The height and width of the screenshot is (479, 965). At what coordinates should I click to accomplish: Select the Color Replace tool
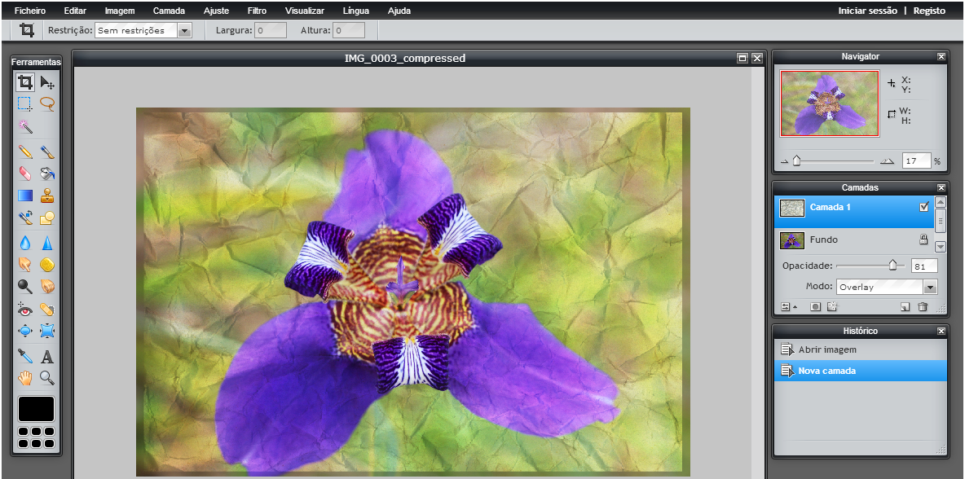pos(25,218)
